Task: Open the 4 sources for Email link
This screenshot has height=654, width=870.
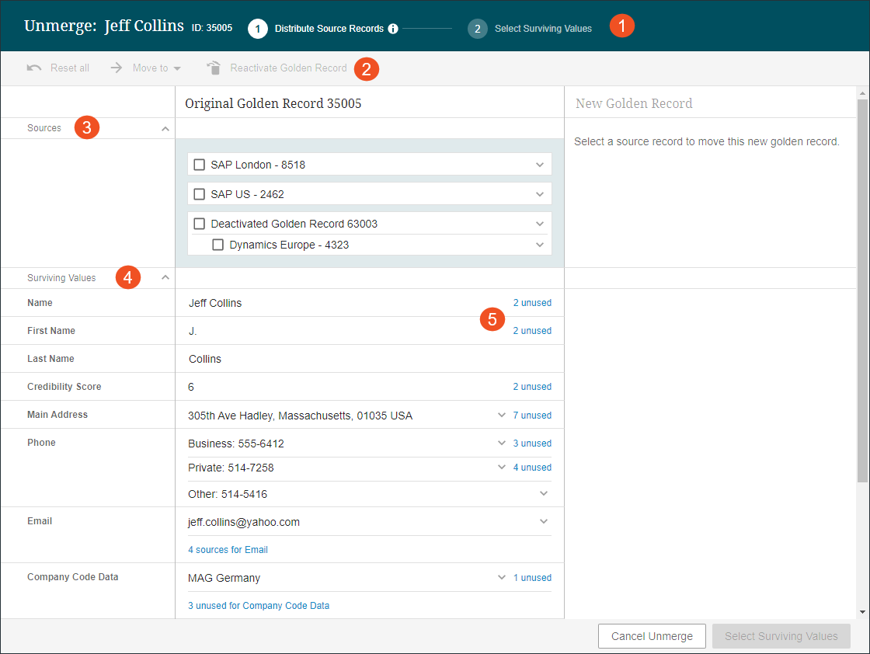Action: (228, 550)
